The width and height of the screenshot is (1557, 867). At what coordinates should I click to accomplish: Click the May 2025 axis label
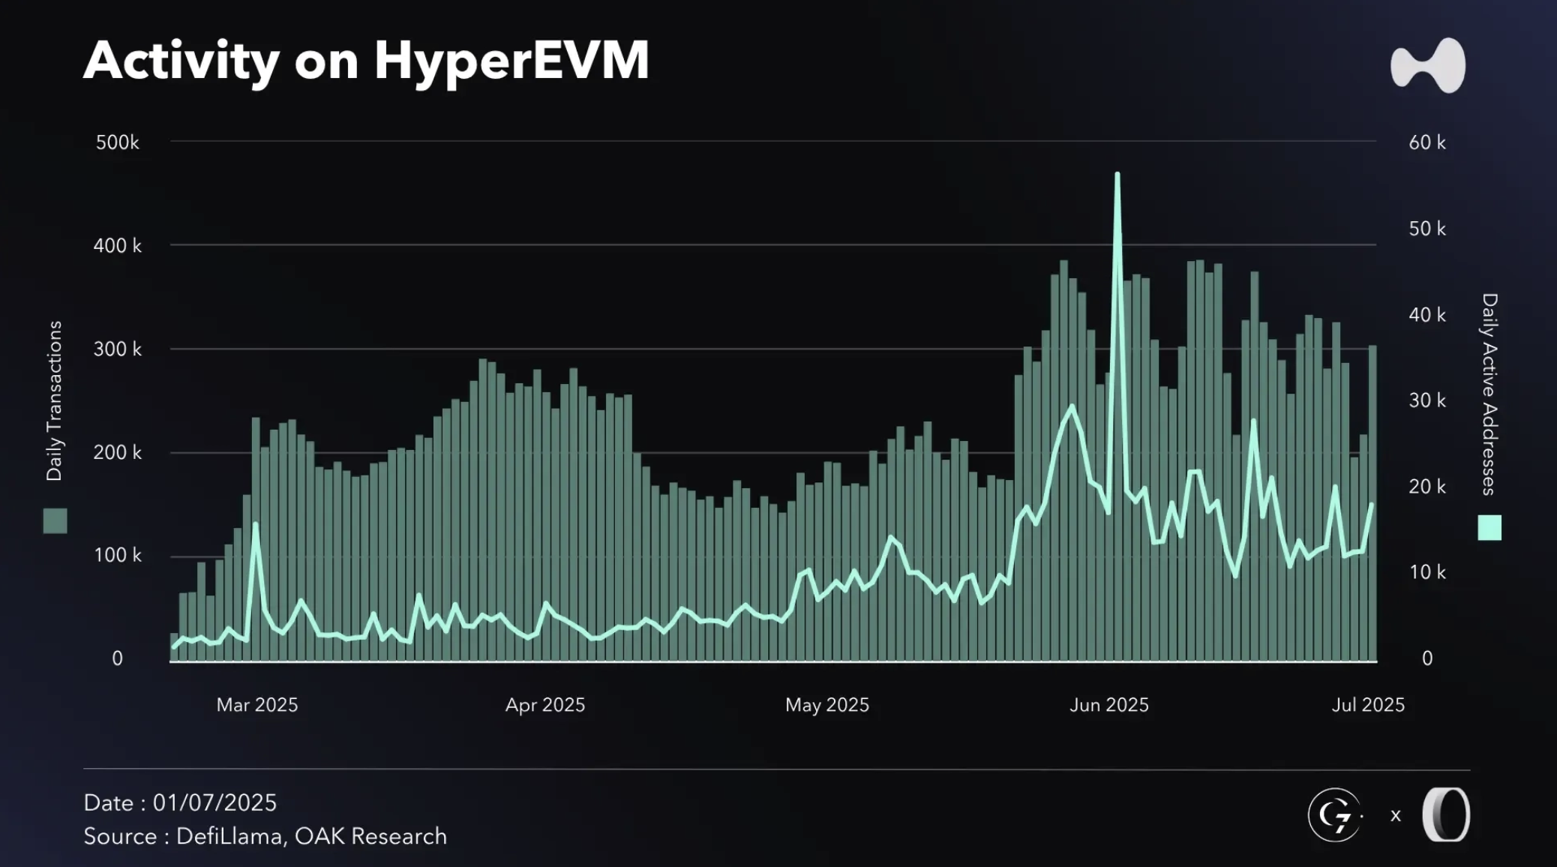tap(827, 705)
